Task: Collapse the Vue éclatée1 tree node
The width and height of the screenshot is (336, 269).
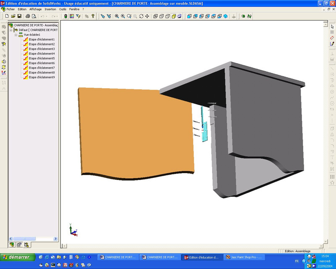Action: [16, 35]
